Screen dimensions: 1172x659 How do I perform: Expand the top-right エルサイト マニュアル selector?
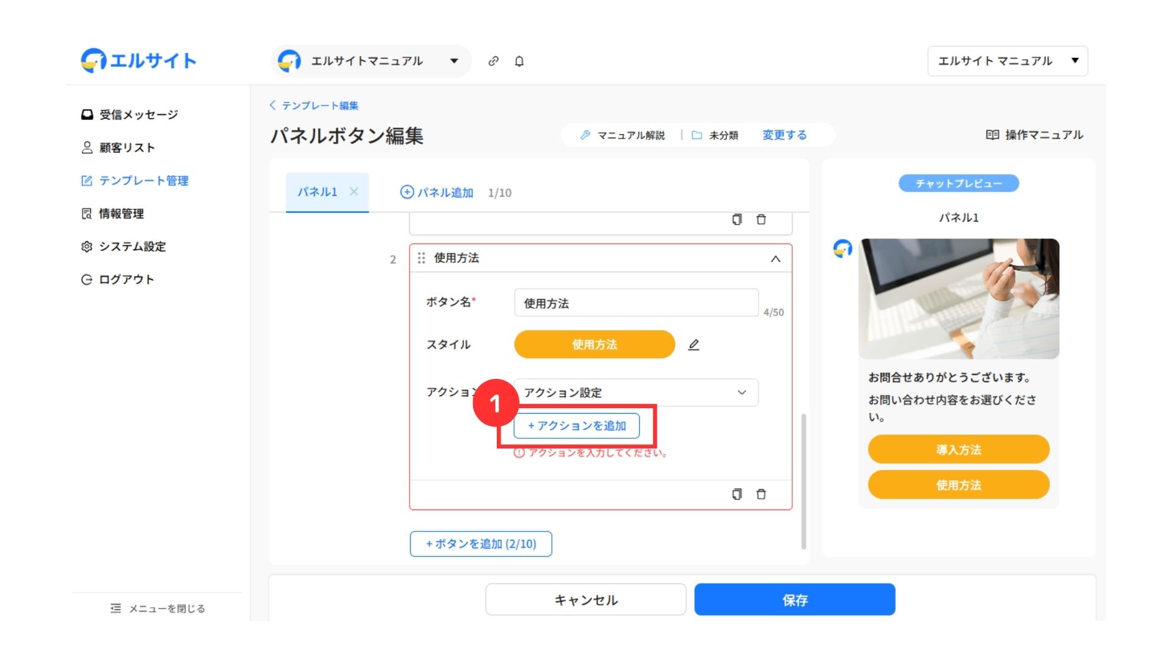(1007, 61)
